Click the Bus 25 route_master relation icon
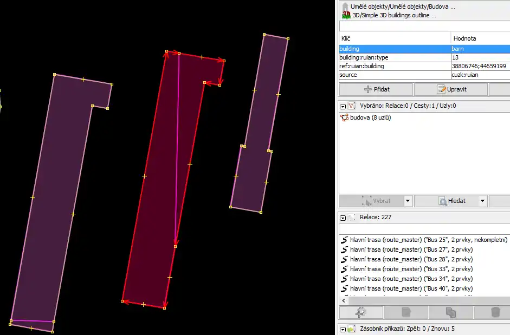This screenshot has width=510, height=335. [344, 240]
